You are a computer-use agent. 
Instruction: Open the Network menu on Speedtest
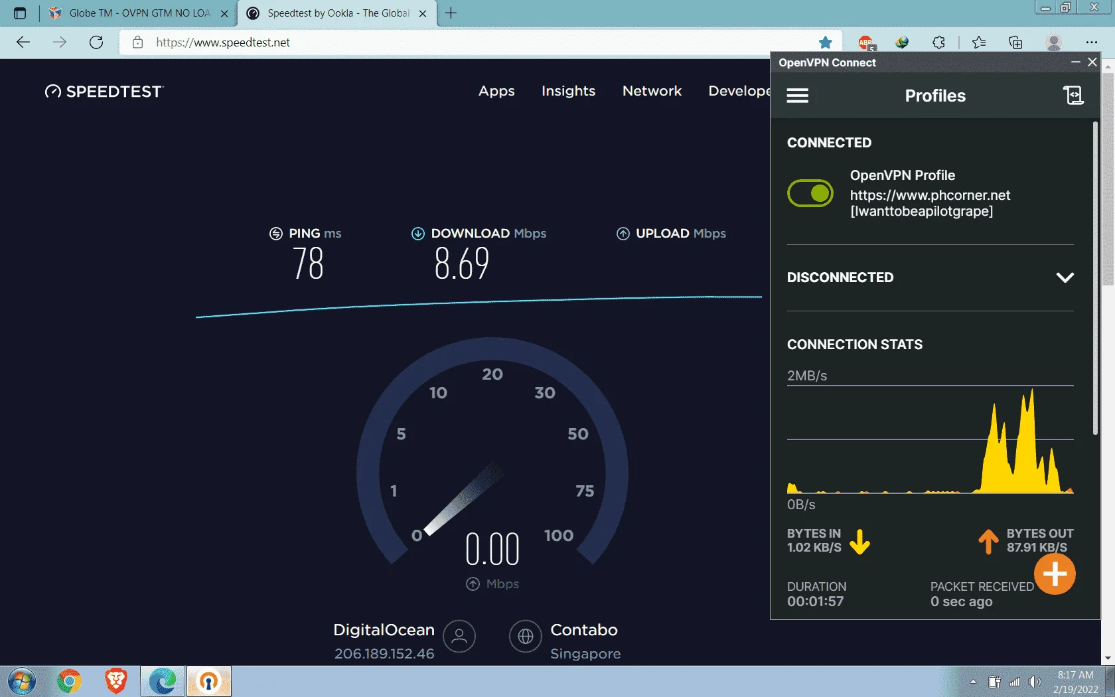pos(652,91)
